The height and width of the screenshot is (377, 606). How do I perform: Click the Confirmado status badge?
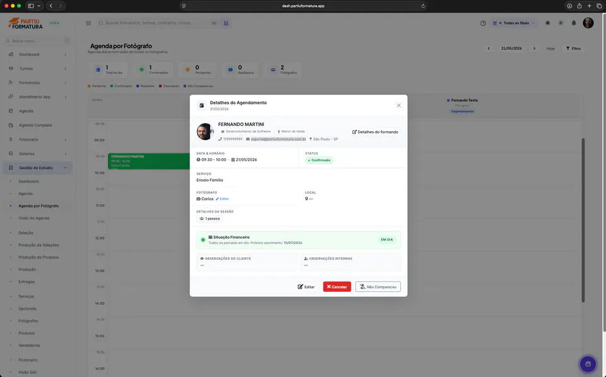coord(319,160)
